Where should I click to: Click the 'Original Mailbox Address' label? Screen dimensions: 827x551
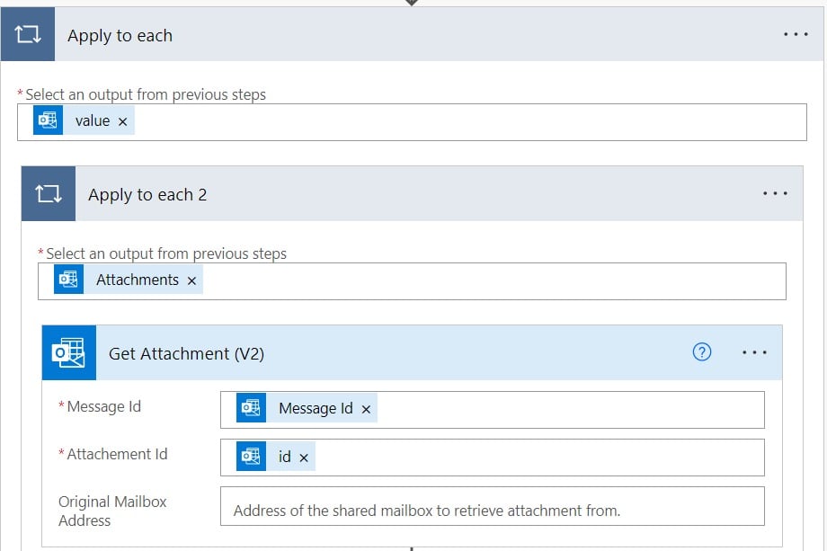(x=112, y=511)
